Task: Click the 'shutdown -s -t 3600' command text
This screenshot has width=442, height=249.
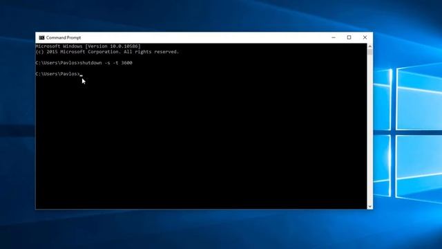Action: coord(106,63)
